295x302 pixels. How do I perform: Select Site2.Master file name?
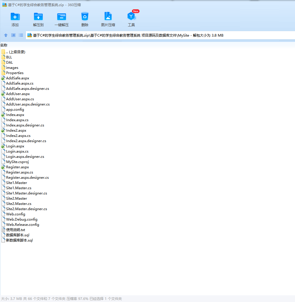point(17,199)
